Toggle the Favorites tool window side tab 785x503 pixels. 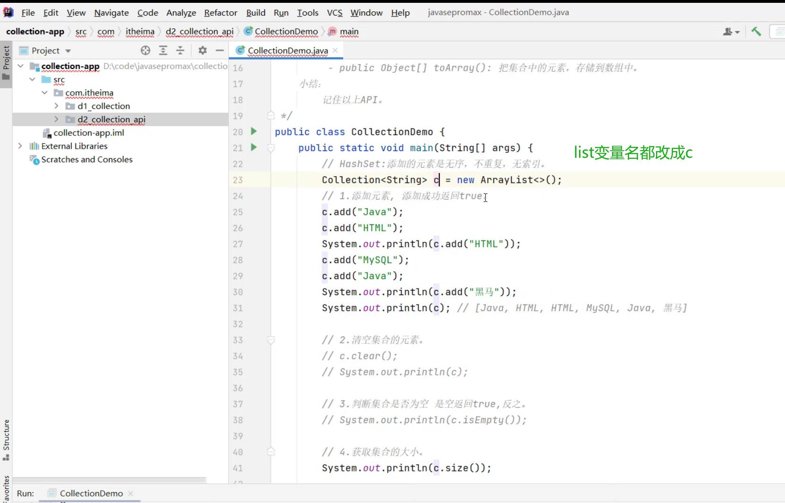point(6,489)
